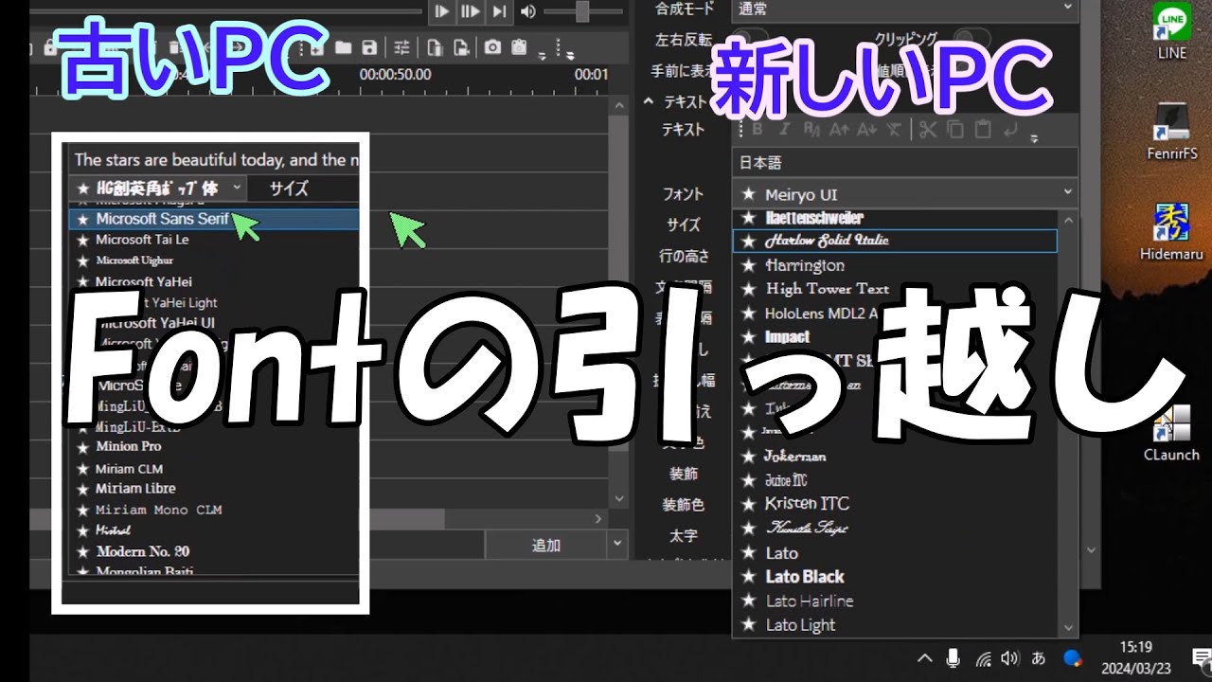Open the LINE desktop shortcut
This screenshot has height=682, width=1212.
pos(1172,31)
